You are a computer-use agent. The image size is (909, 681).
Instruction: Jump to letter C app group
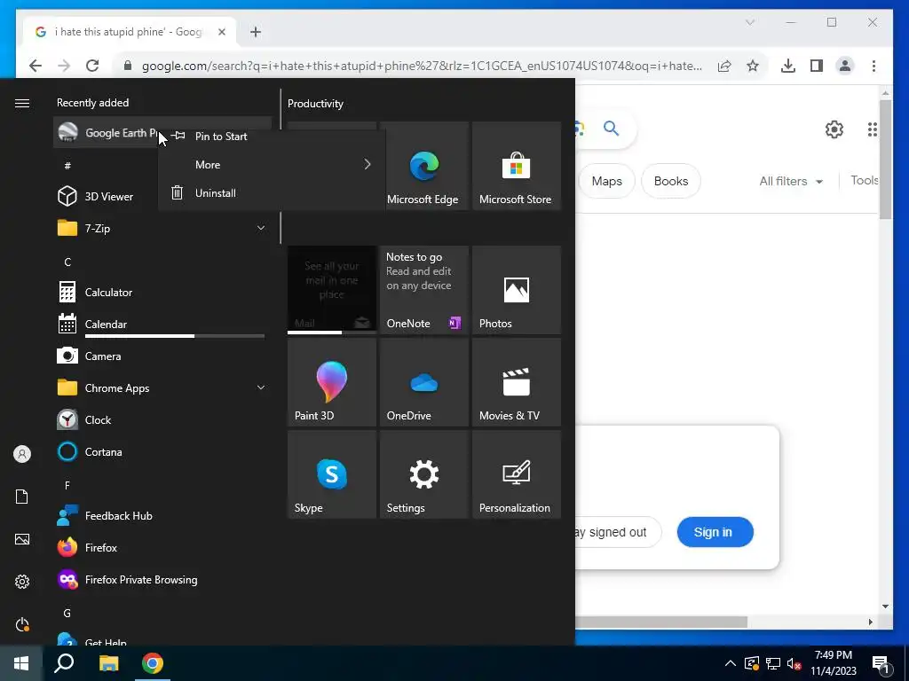pos(67,262)
